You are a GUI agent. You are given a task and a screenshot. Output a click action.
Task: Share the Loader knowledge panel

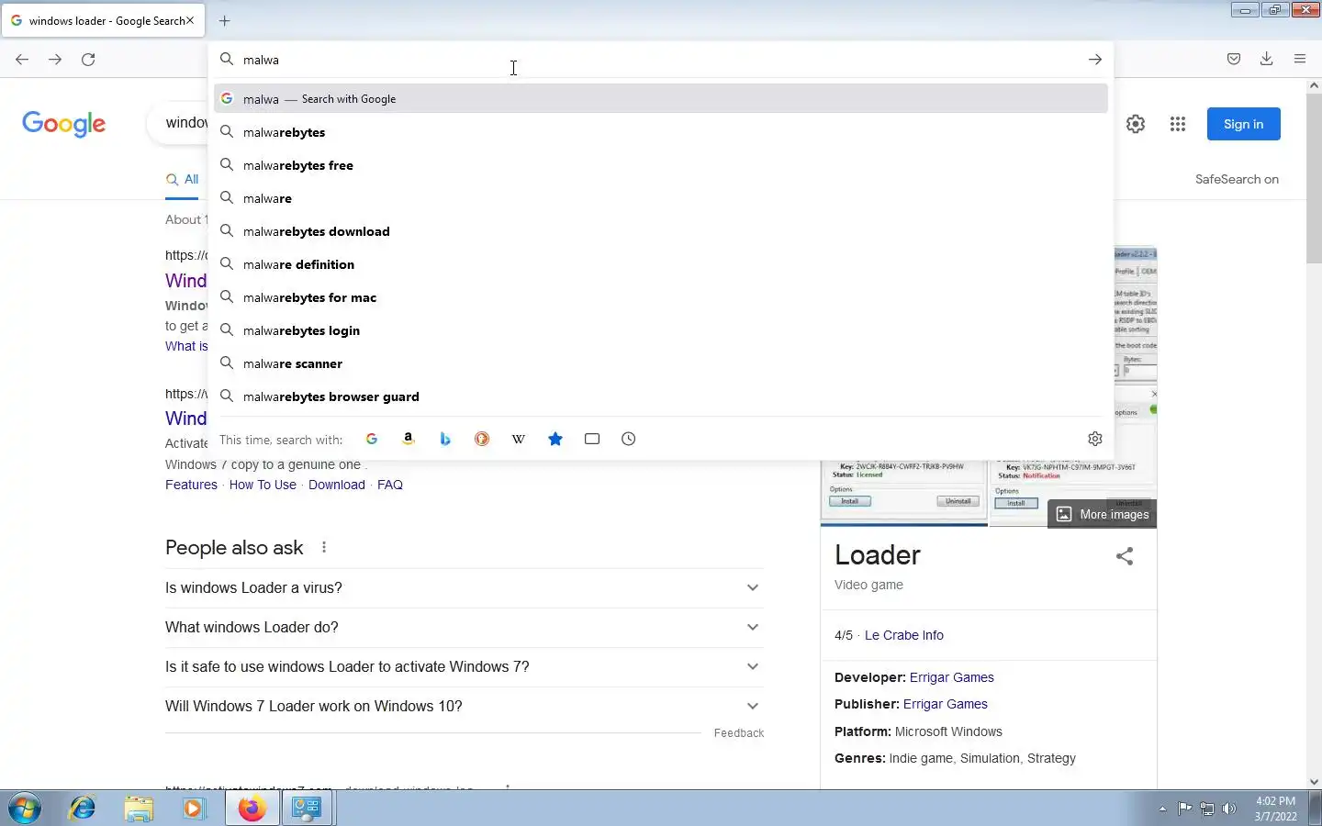point(1125,556)
